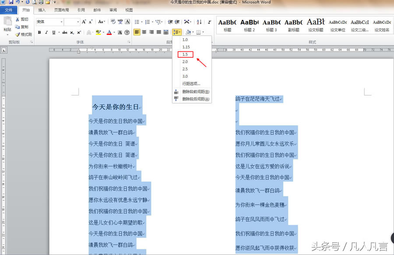Image resolution: width=394 pixels, height=255 pixels.
Task: Open the borders dropdown arrow
Action: [203, 32]
